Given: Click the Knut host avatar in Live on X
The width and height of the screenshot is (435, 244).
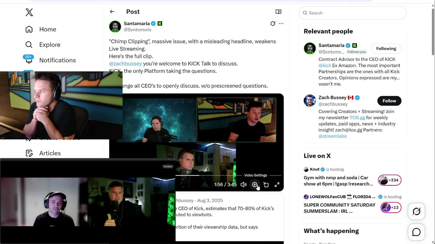Looking at the screenshot, I should 306,169.
